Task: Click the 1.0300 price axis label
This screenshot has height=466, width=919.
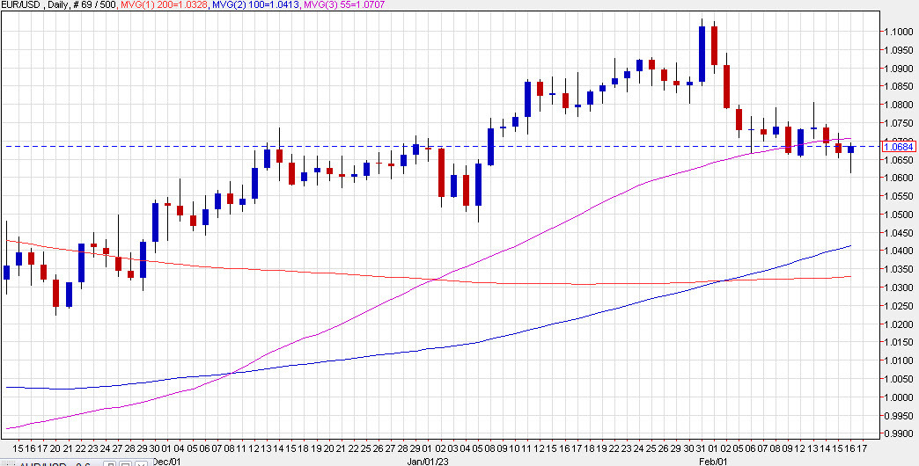Action: [900, 288]
